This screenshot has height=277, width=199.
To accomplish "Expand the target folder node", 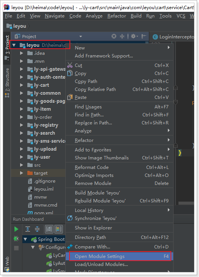I will (22, 173).
